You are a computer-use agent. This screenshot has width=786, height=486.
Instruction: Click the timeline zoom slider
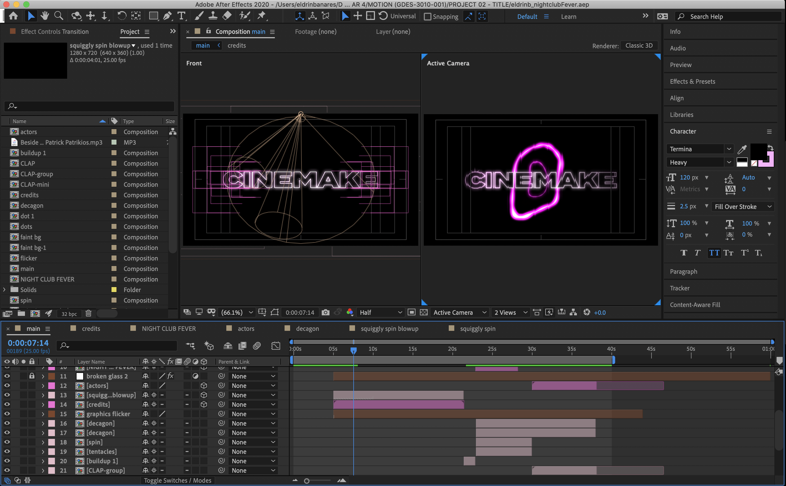point(307,481)
